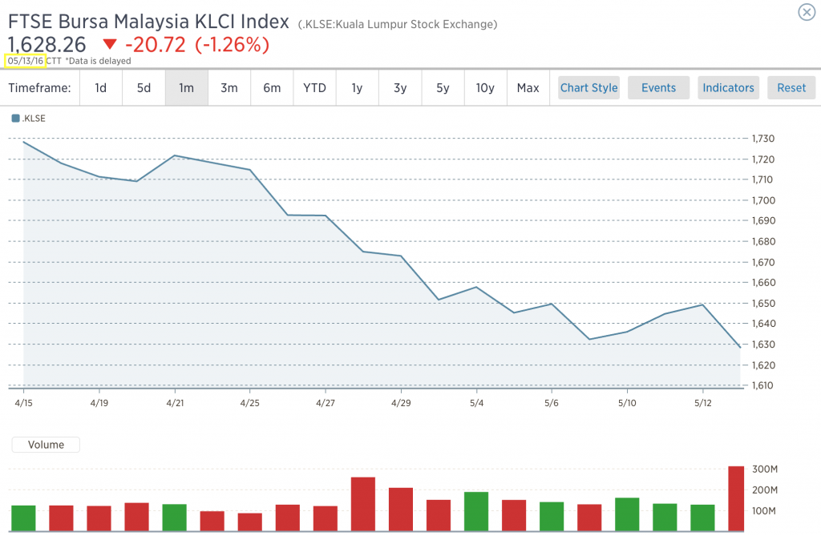The height and width of the screenshot is (536, 821).
Task: Switch chart to 6m timeframe
Action: pos(272,88)
